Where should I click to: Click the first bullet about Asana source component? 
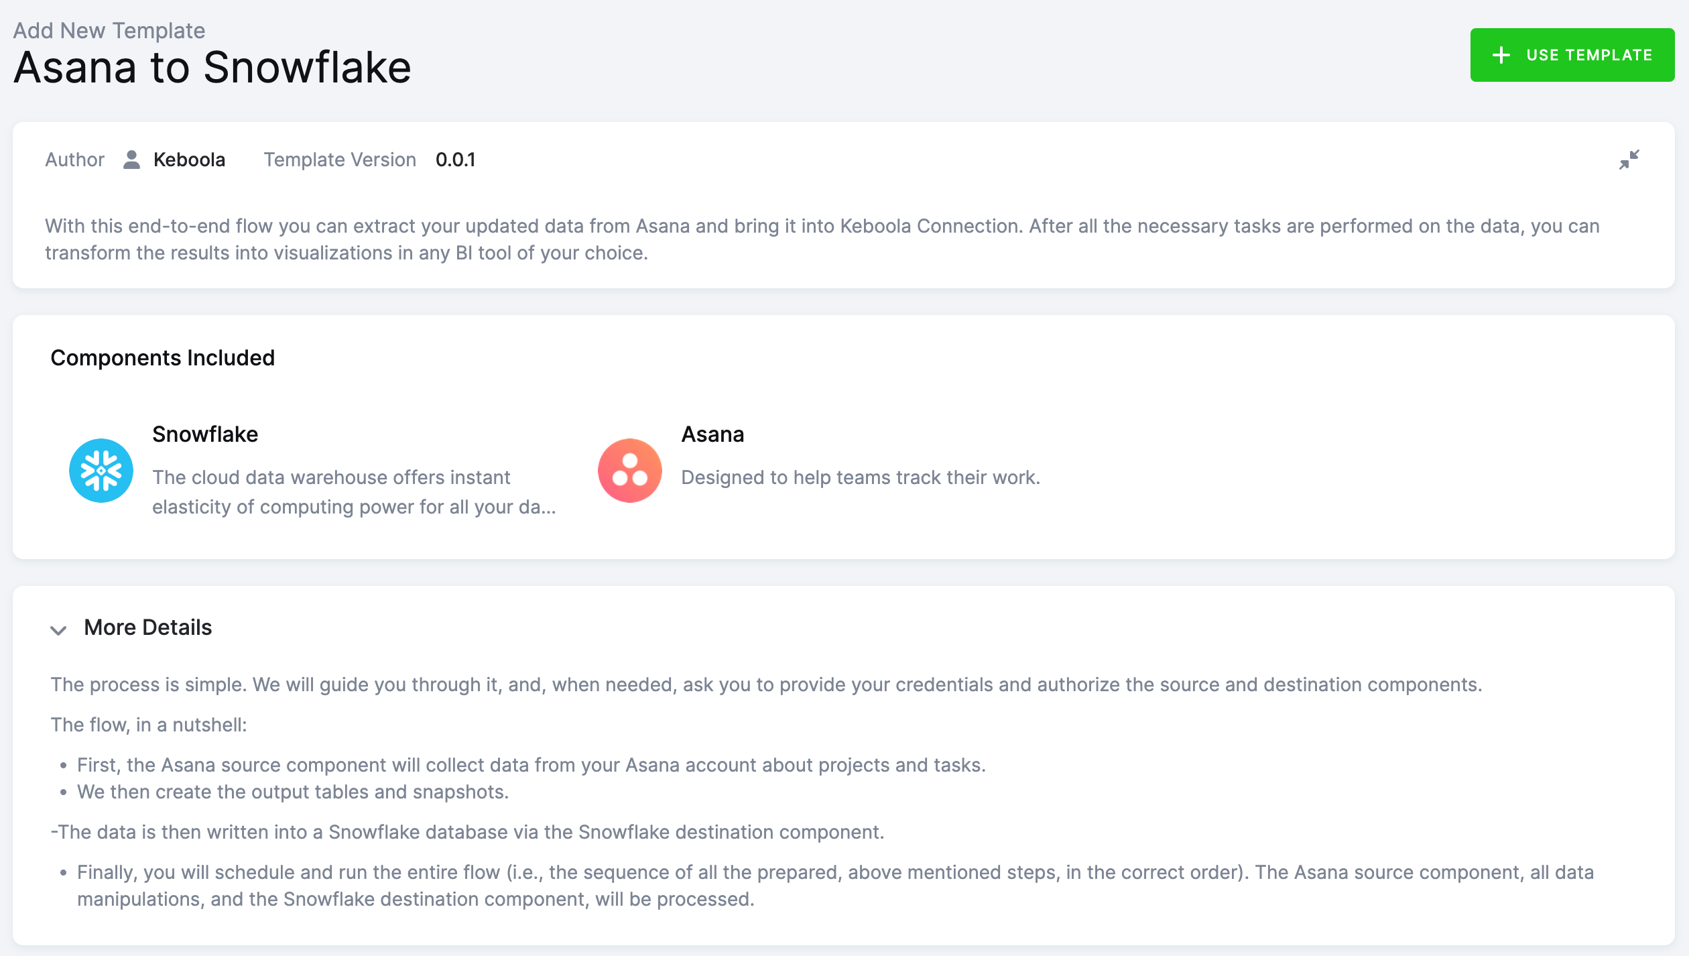[x=531, y=765]
